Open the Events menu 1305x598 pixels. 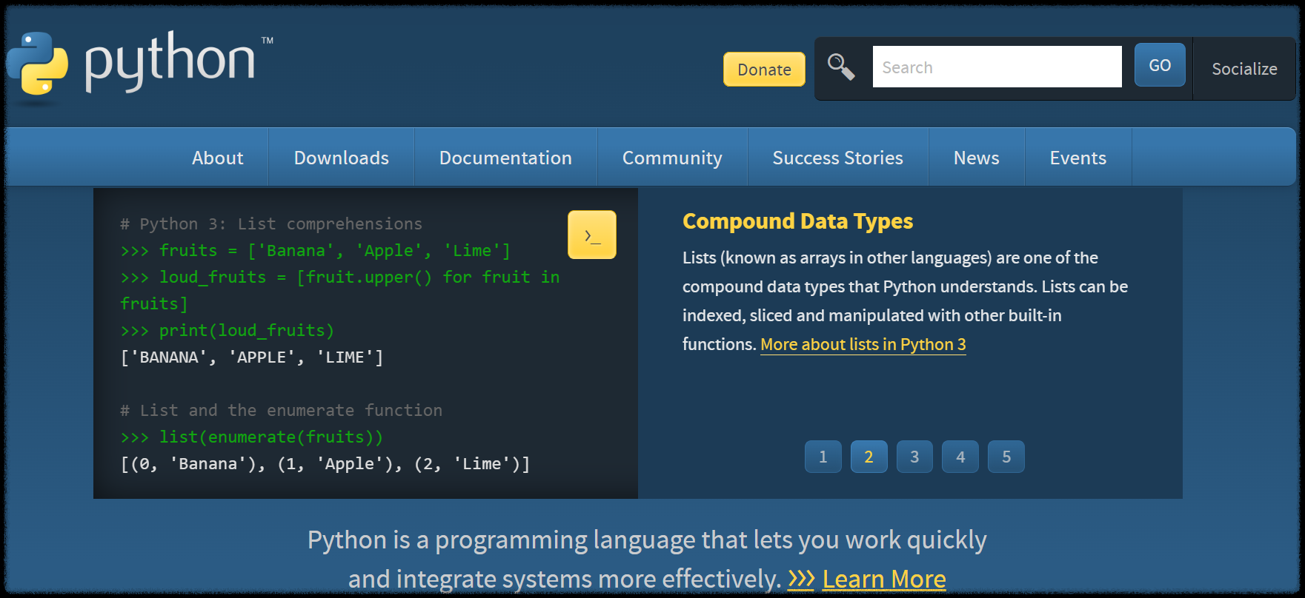[x=1077, y=157]
